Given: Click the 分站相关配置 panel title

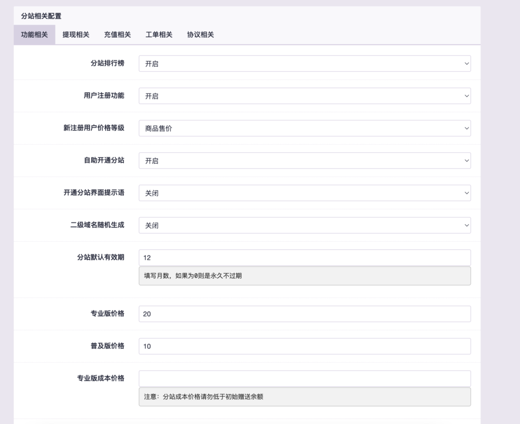Looking at the screenshot, I should (x=41, y=16).
